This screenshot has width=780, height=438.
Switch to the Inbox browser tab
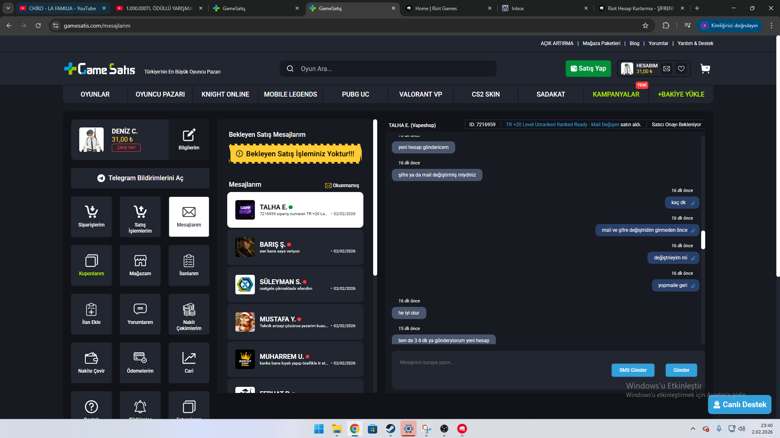544,8
